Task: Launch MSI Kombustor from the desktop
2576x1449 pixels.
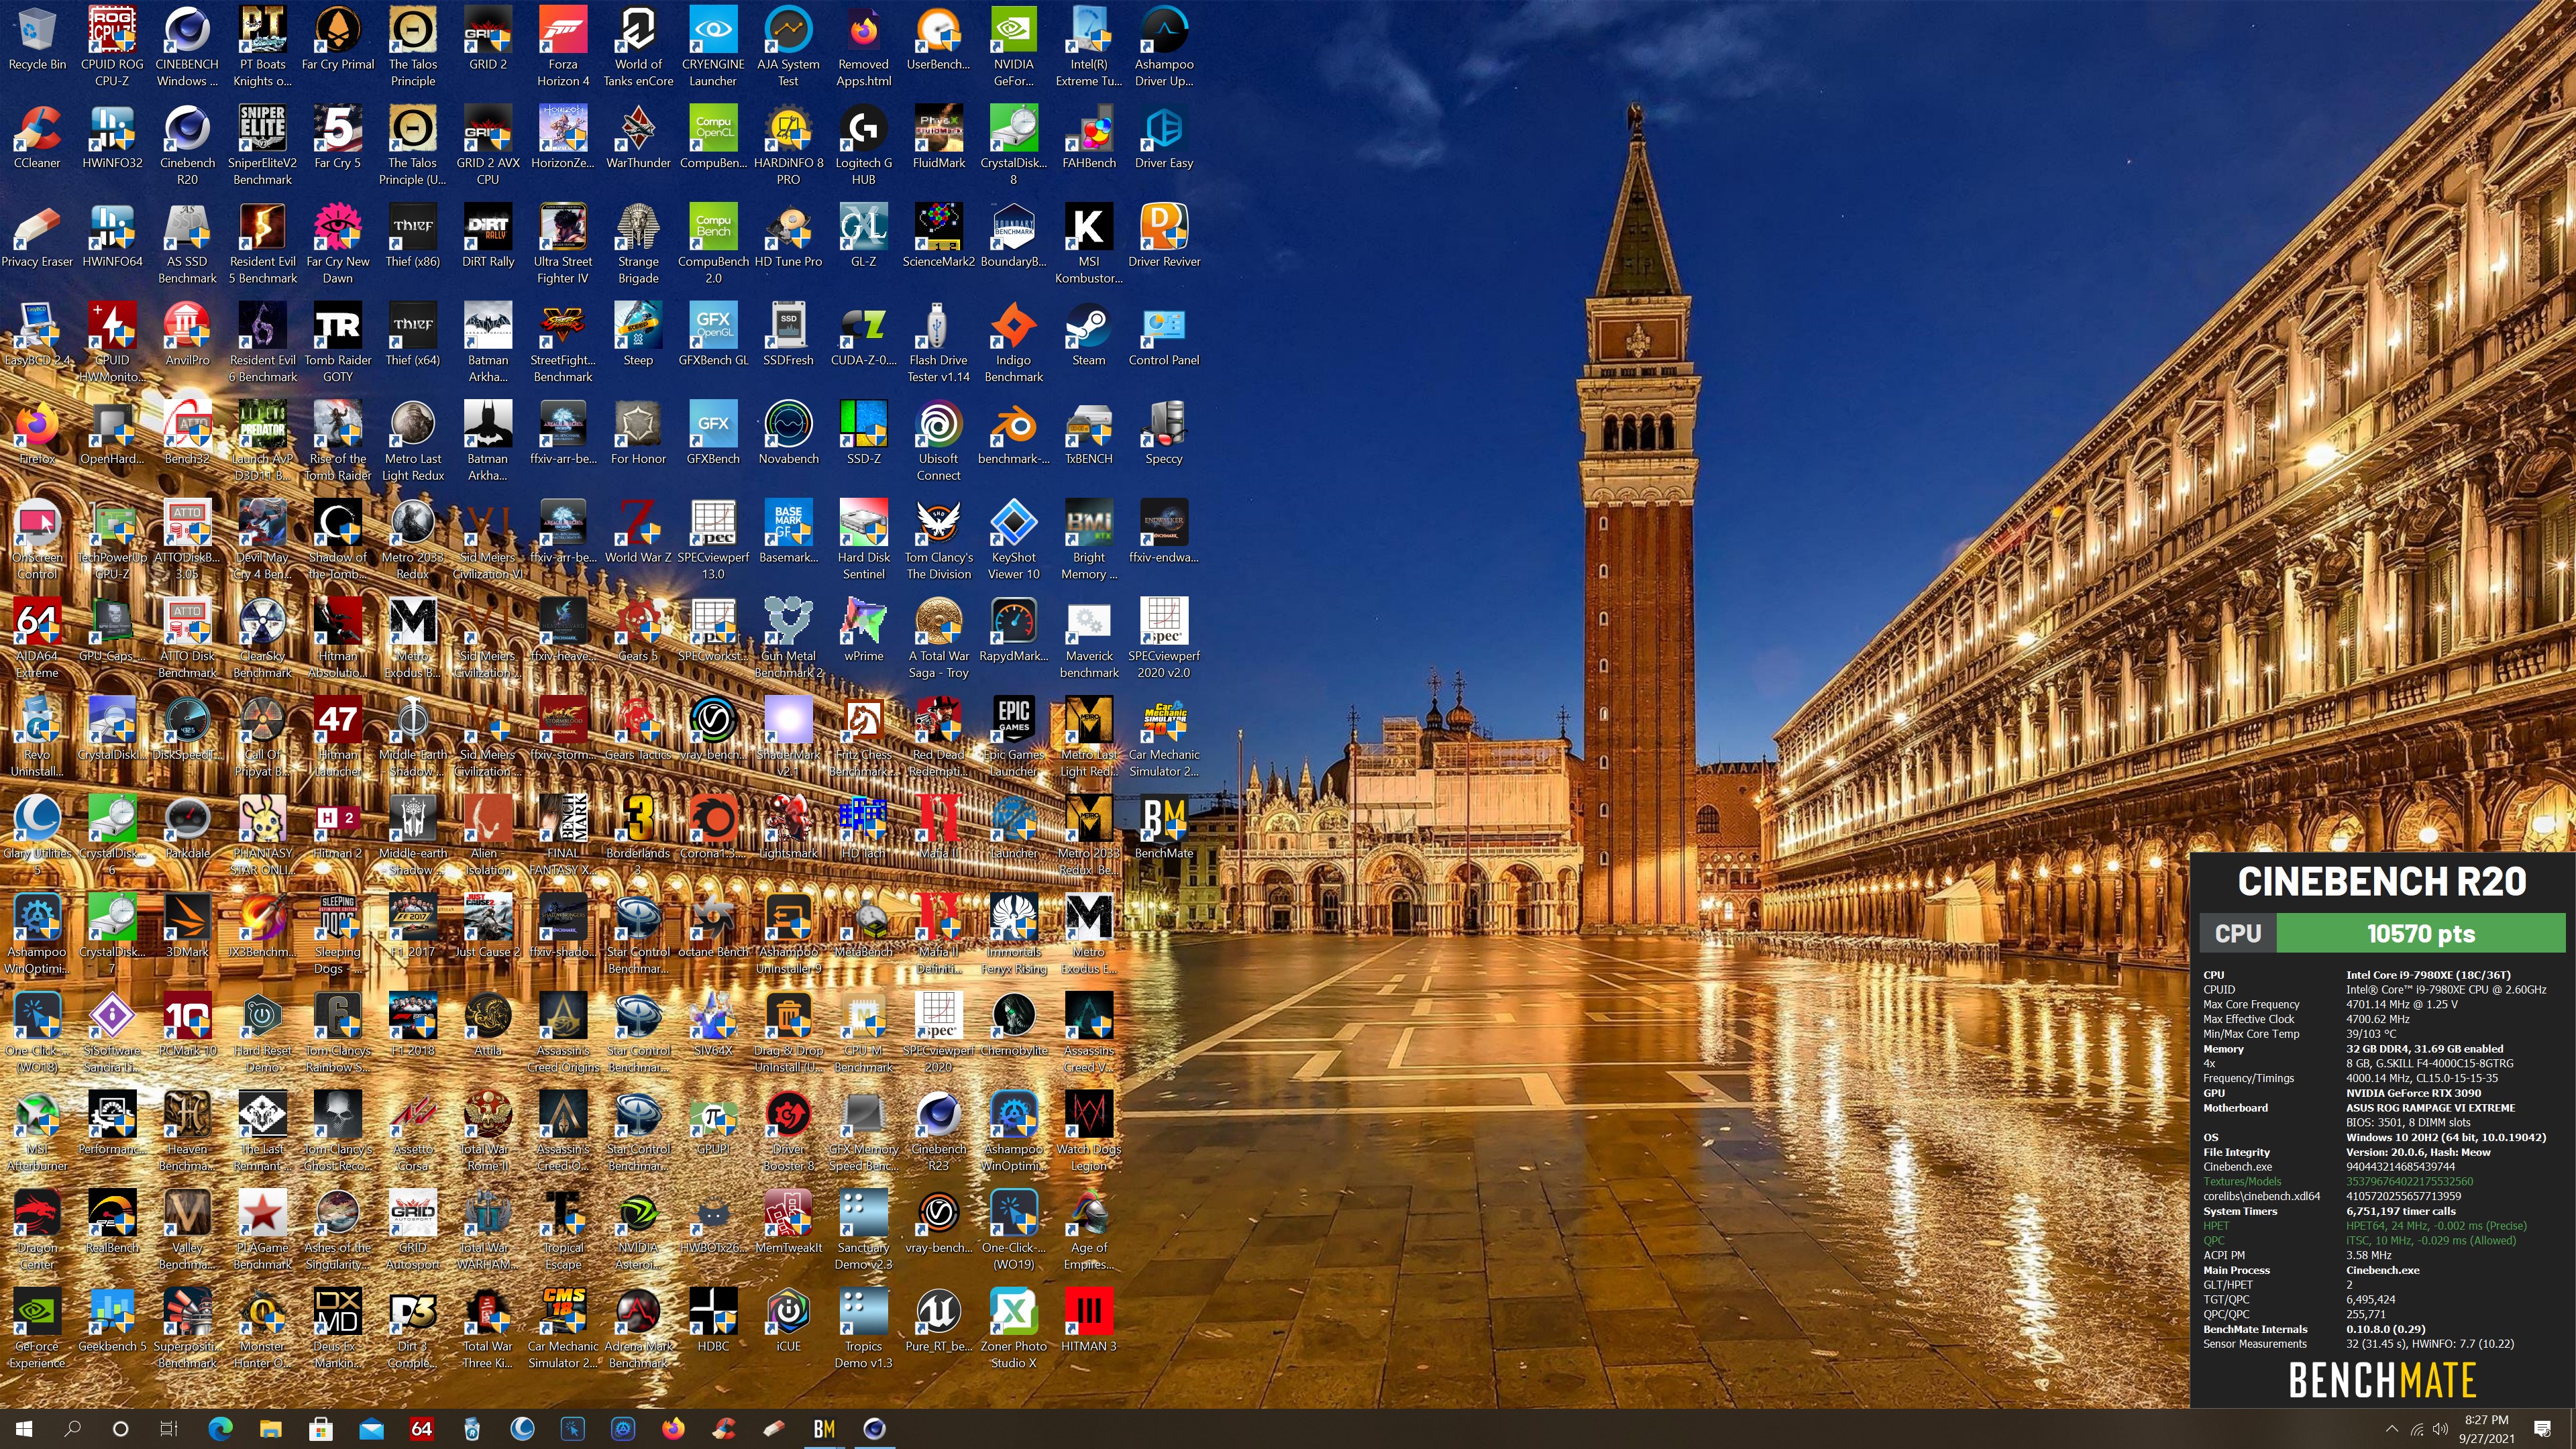Action: point(1089,244)
